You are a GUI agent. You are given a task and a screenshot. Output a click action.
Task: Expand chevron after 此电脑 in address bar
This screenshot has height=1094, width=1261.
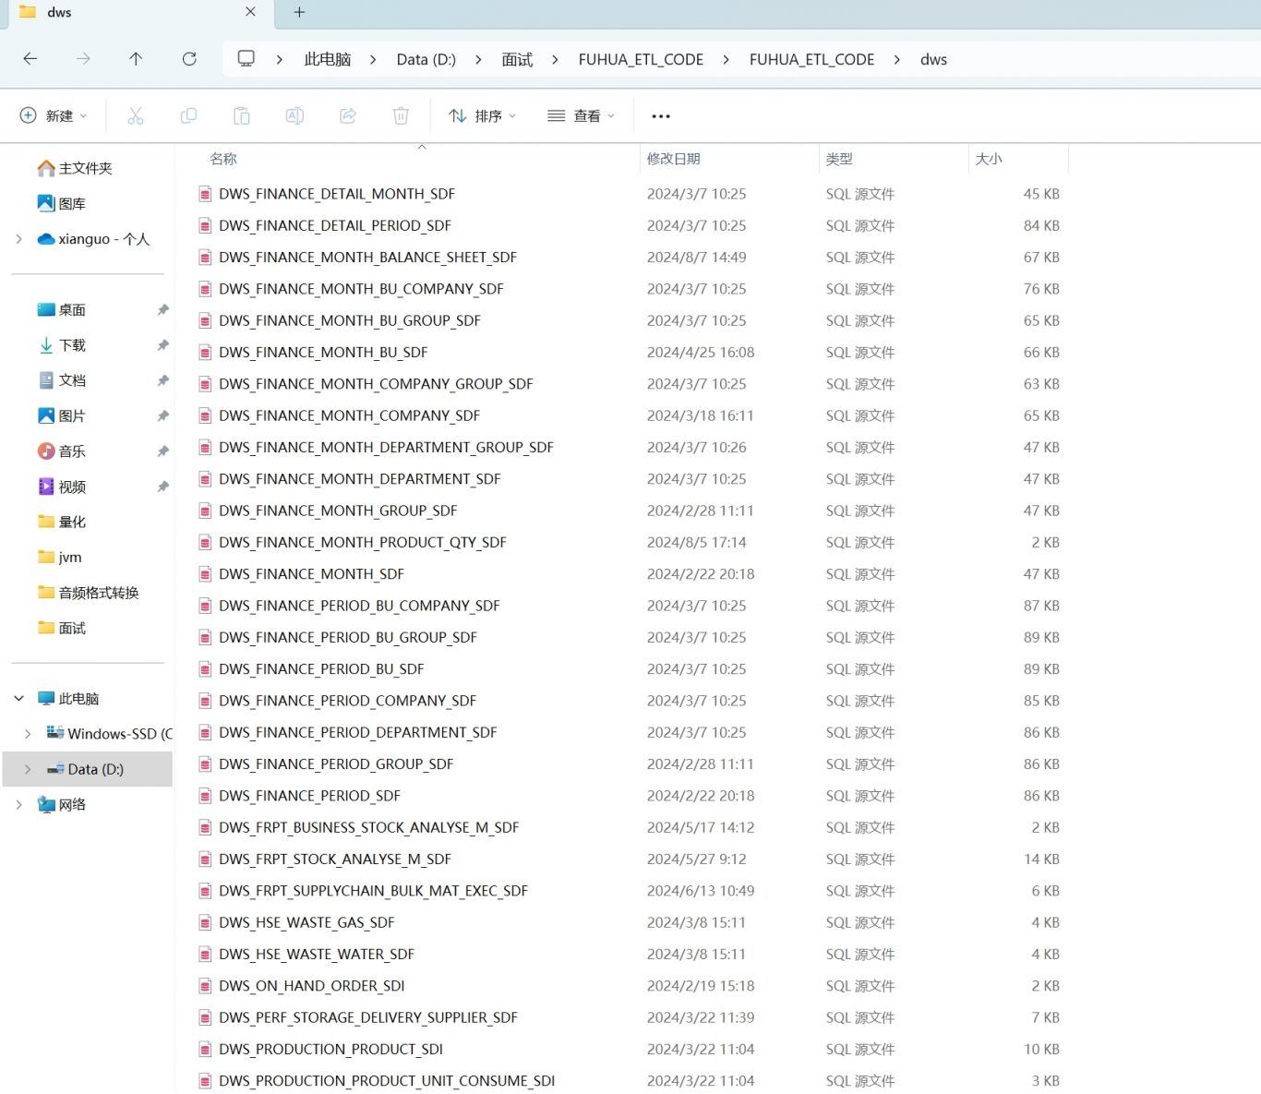[x=373, y=59]
